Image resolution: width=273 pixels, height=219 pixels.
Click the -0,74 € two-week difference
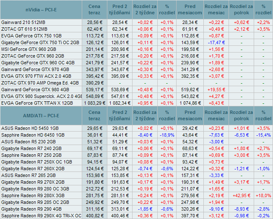click(x=145, y=169)
